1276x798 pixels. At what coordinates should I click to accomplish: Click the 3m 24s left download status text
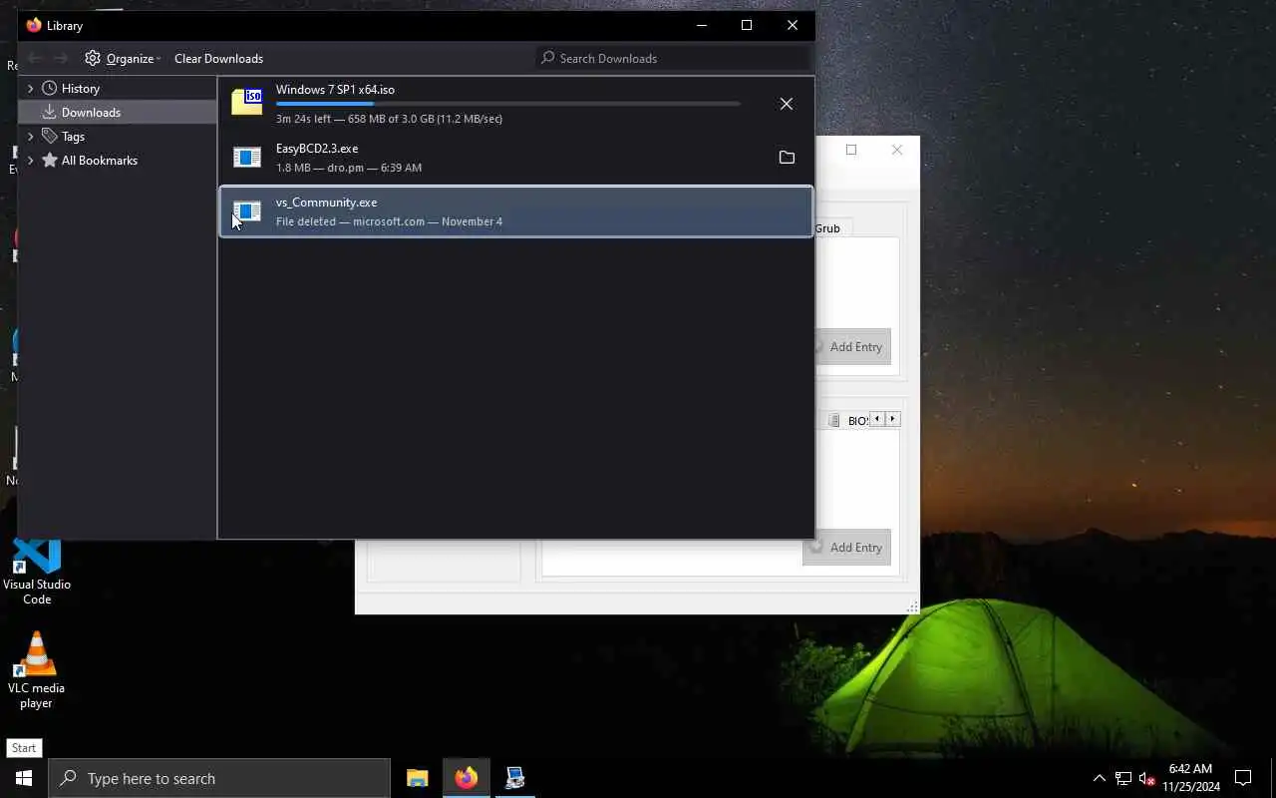(x=389, y=119)
